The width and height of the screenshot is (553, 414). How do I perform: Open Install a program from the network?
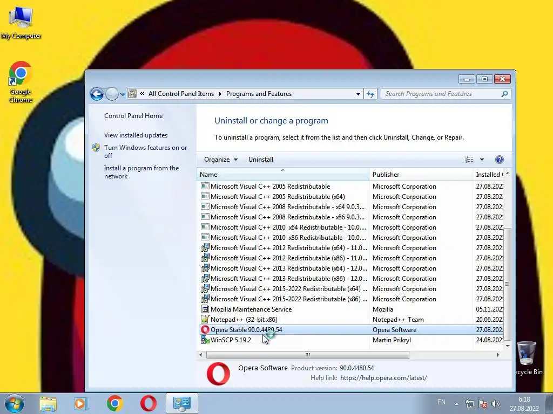click(x=141, y=172)
